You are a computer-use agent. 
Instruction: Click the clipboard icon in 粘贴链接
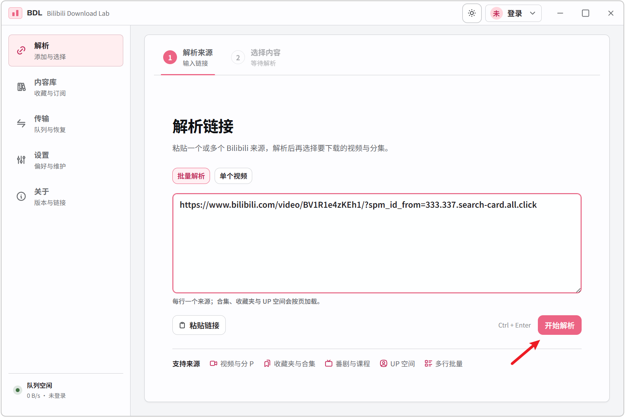point(182,325)
